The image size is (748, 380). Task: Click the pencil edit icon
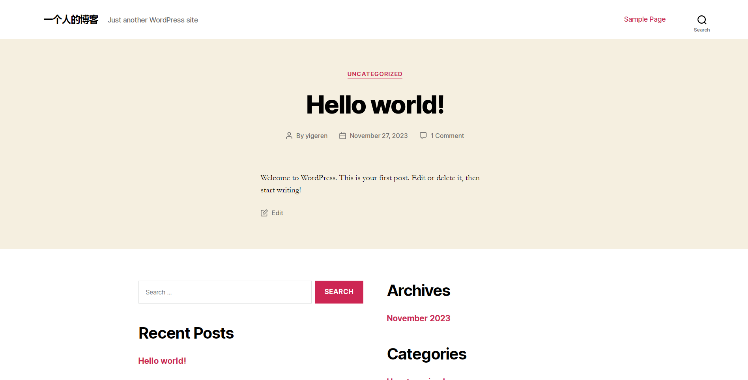(264, 213)
